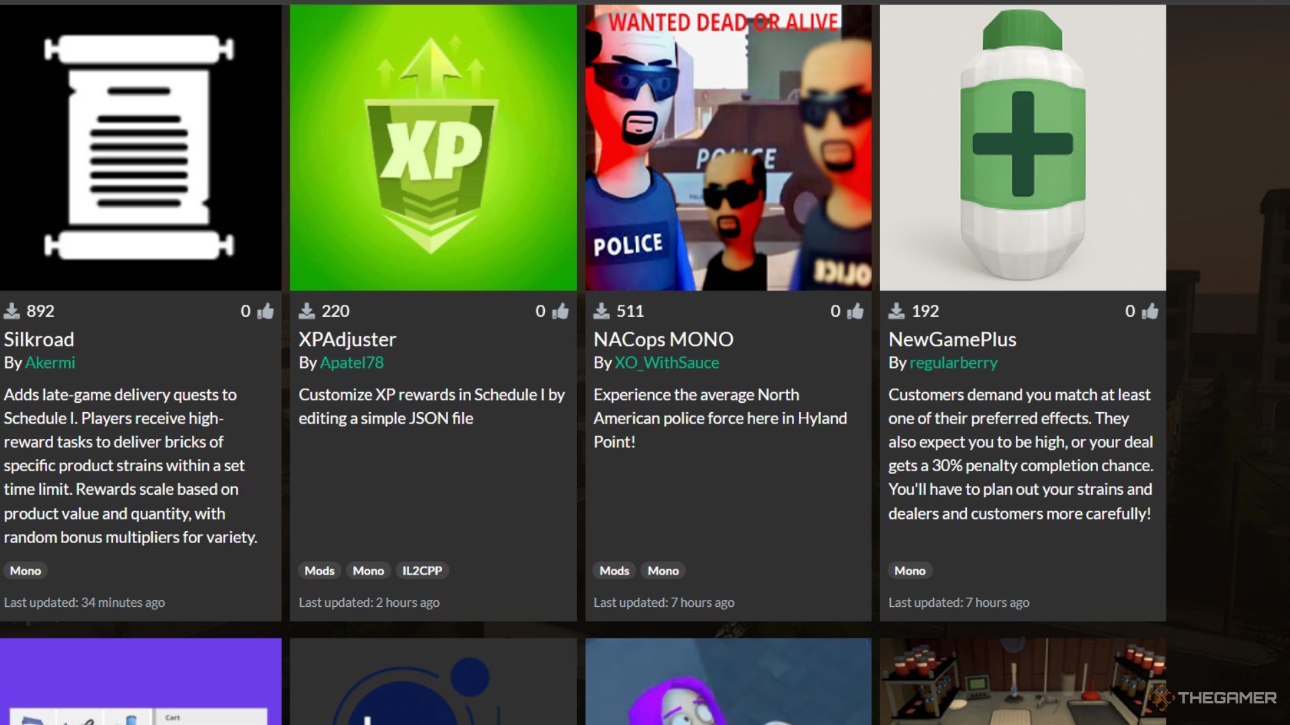Select the Mono tag on NewGamePlus
Viewport: 1290px width, 725px height.
(910, 571)
